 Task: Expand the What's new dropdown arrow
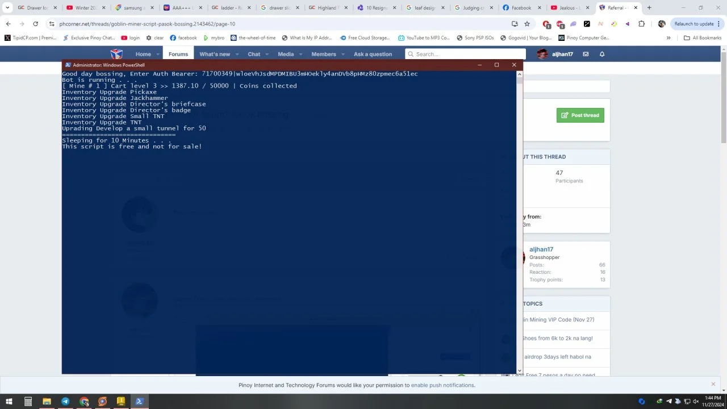coord(237,54)
